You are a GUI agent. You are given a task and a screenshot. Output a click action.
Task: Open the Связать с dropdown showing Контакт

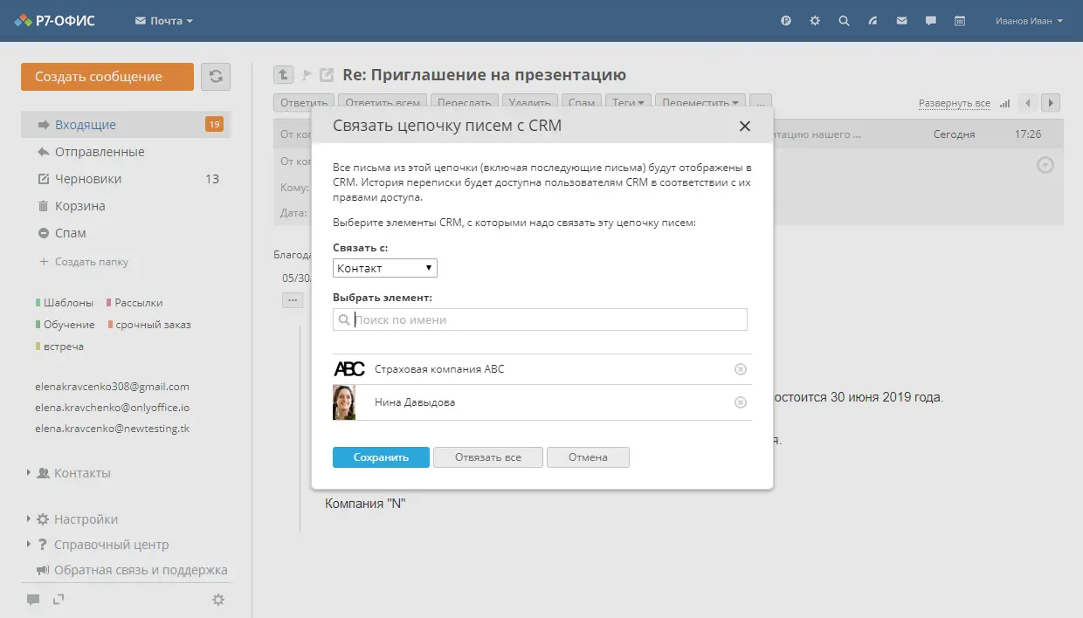pyautogui.click(x=384, y=267)
